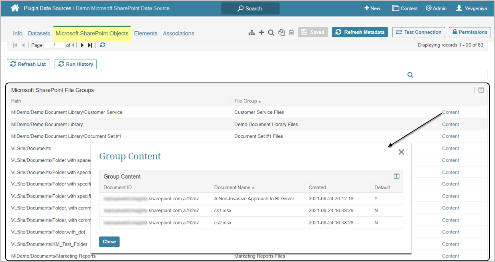495x262 pixels.
Task: Click the magnifier icon in toolbar
Action: pyautogui.click(x=271, y=32)
